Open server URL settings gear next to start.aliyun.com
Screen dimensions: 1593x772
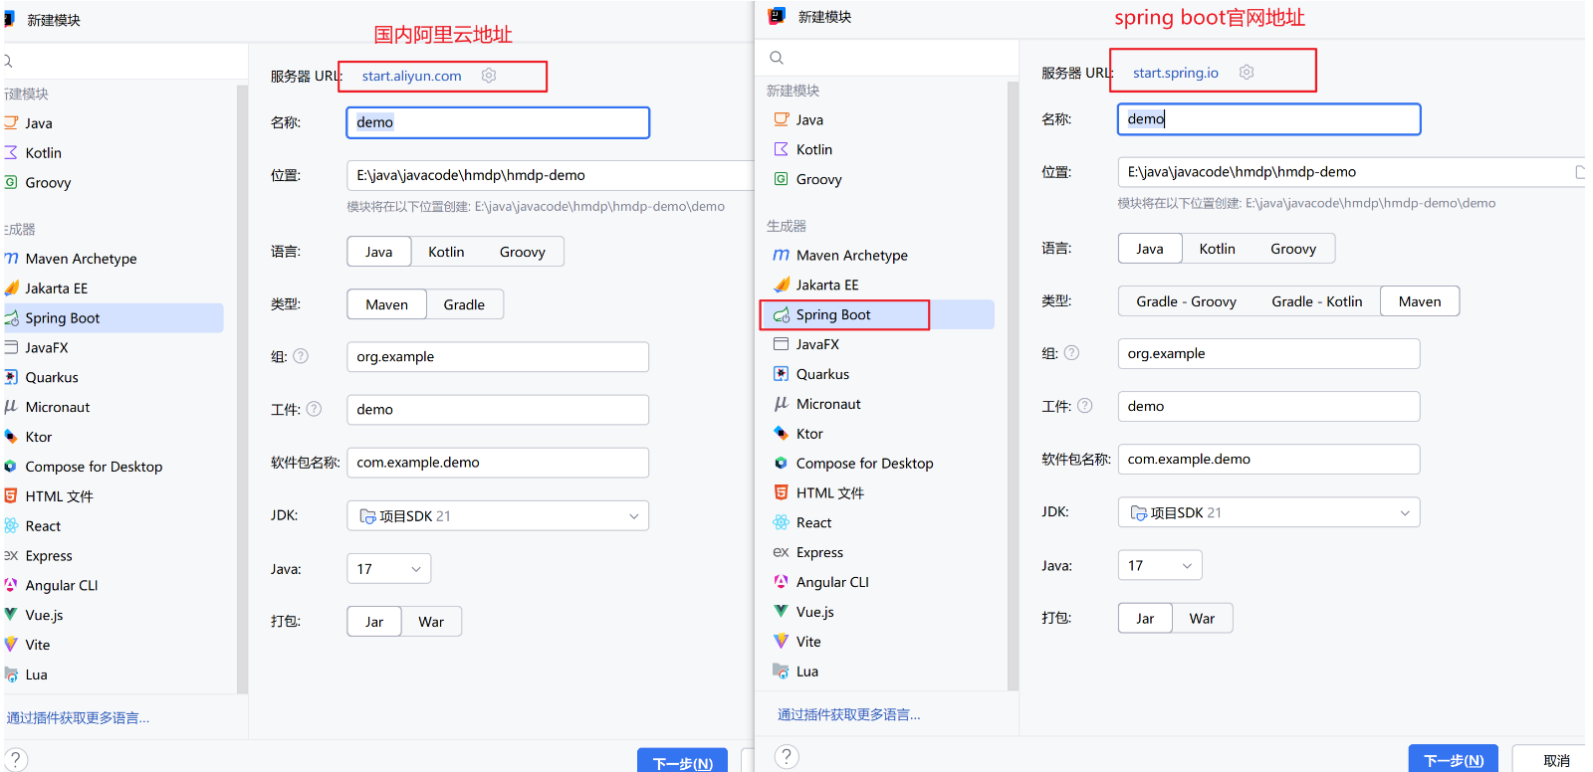[489, 76]
